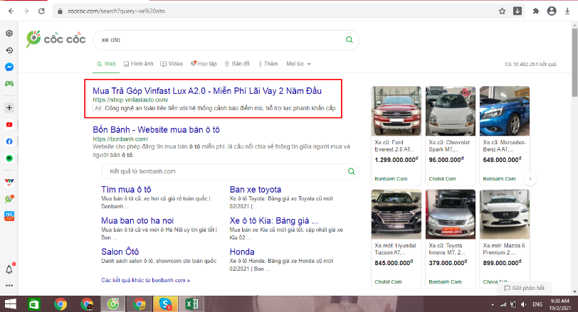Open Skype from the taskbar
The height and width of the screenshot is (312, 578).
point(166,304)
